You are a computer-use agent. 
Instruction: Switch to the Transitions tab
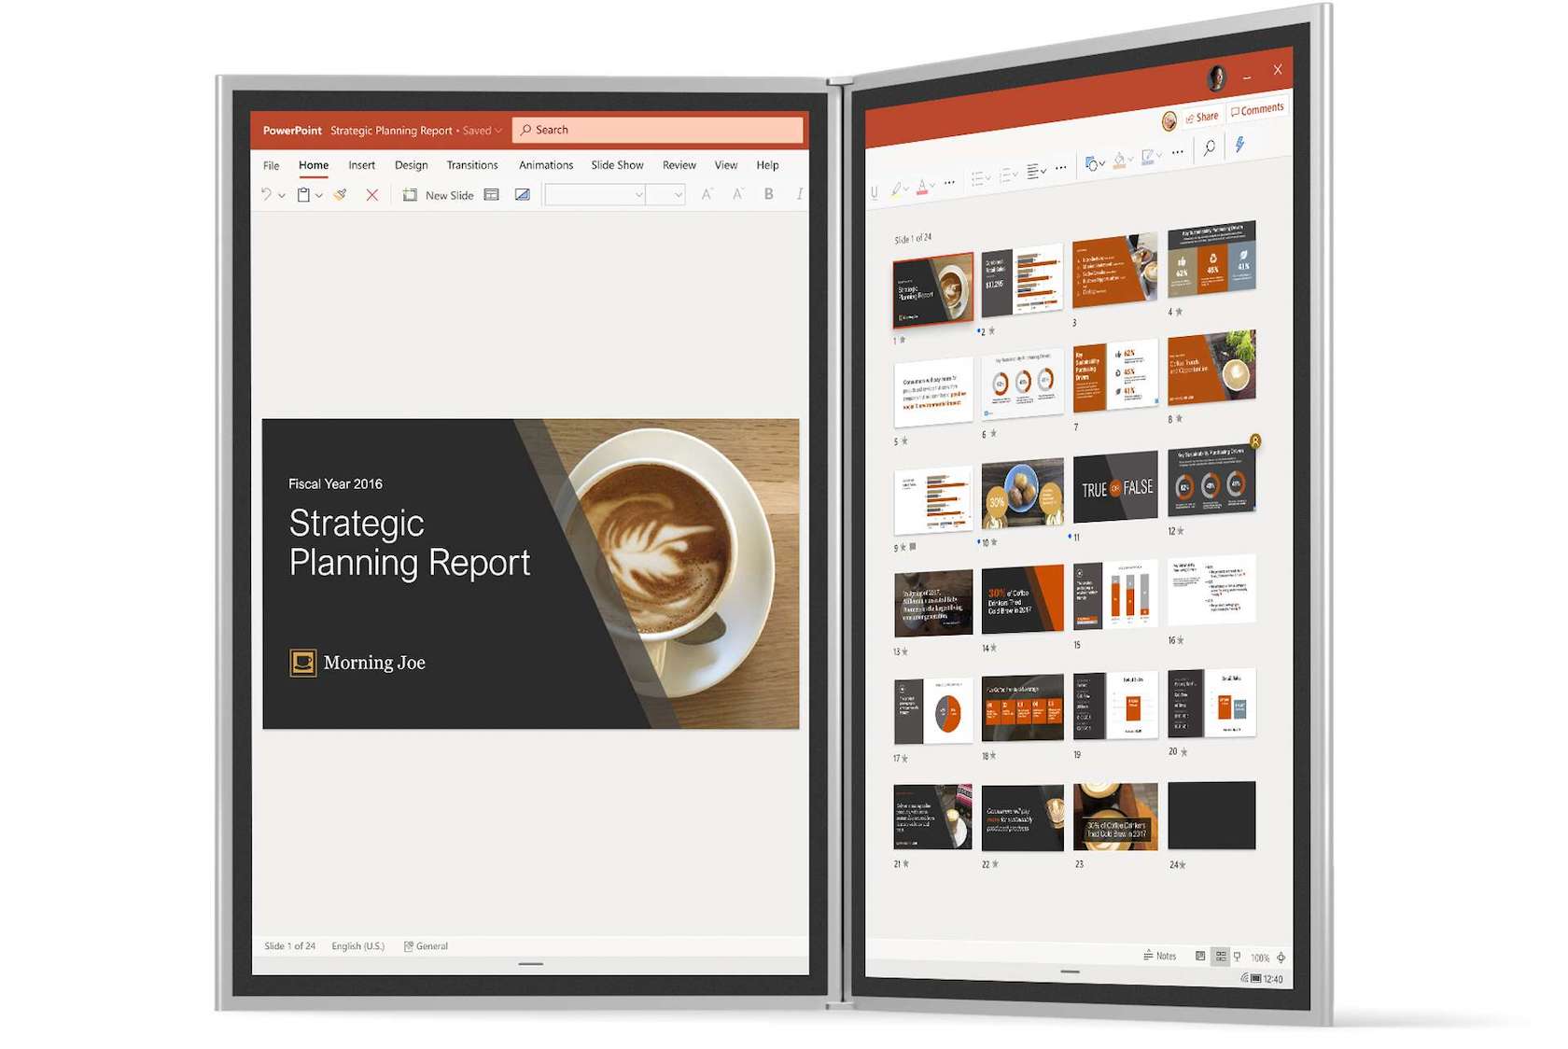[x=471, y=165]
